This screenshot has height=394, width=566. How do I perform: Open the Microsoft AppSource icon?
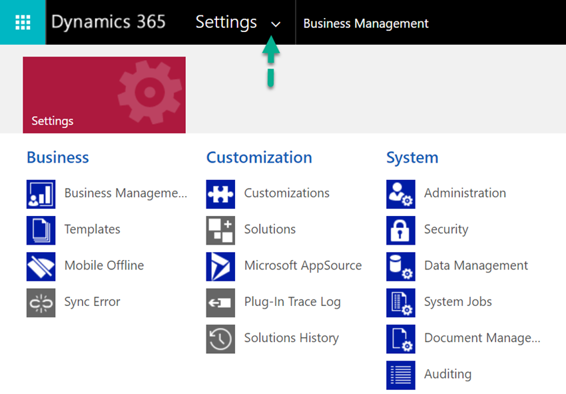coord(220,267)
